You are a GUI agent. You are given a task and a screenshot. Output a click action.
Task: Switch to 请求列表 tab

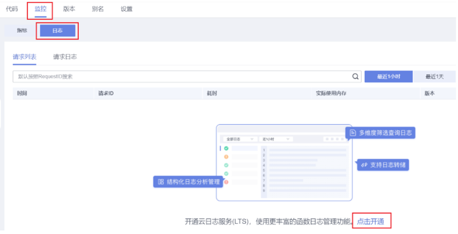coord(24,57)
